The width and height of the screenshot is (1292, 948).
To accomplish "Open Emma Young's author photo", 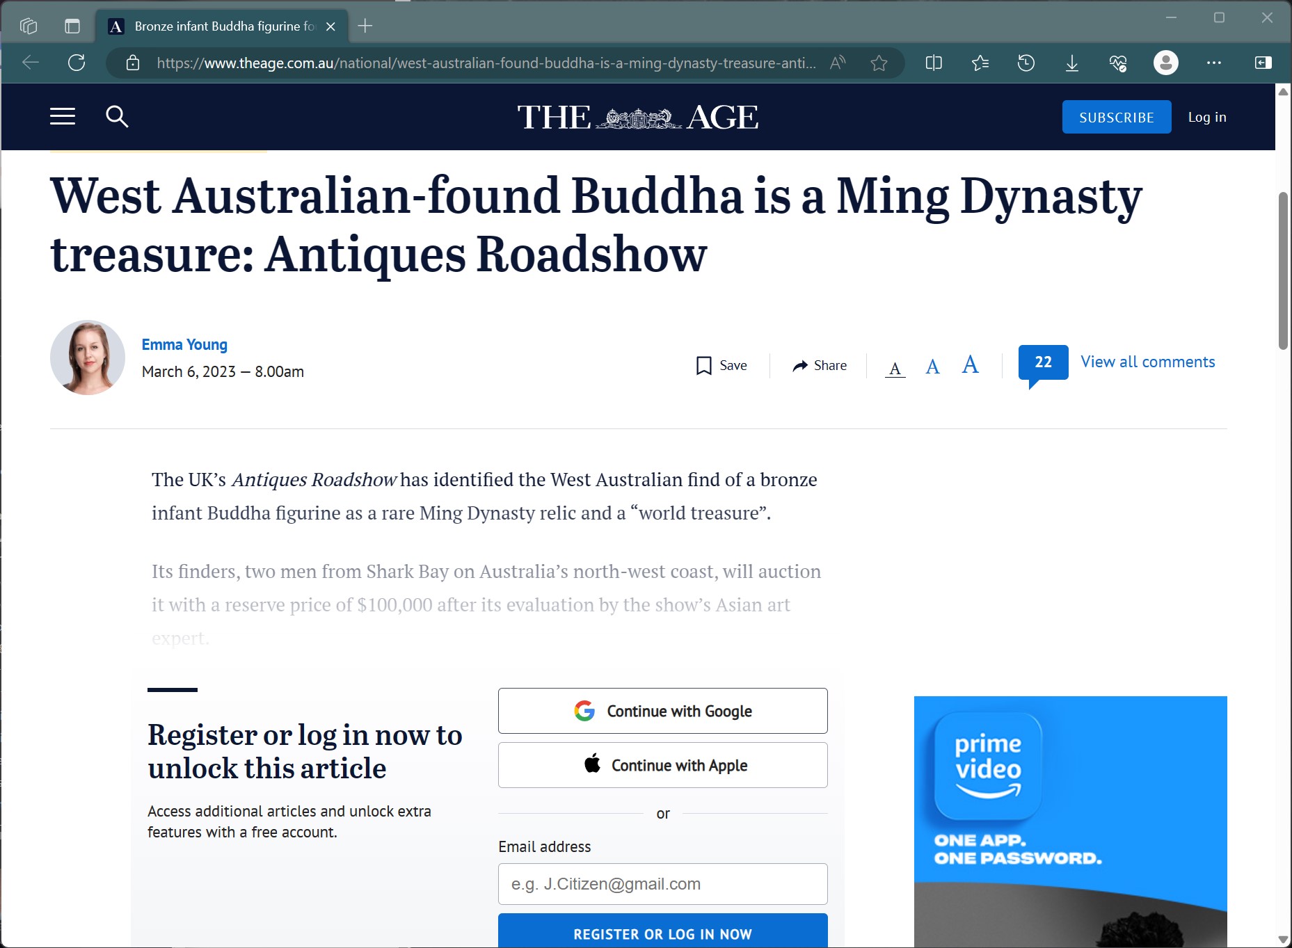I will [x=88, y=357].
